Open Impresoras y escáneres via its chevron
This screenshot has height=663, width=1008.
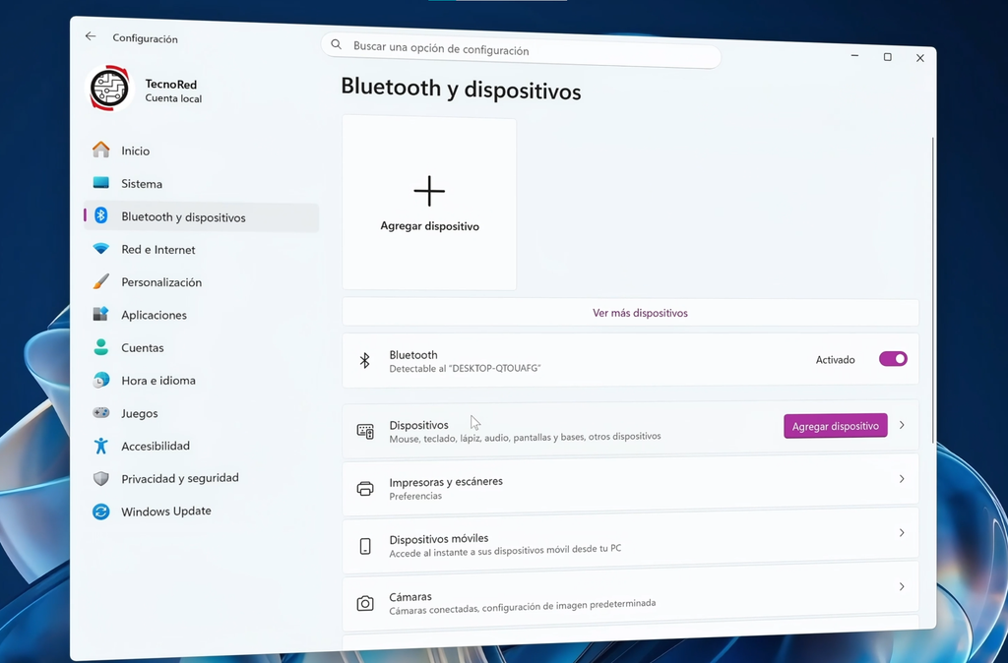(902, 479)
